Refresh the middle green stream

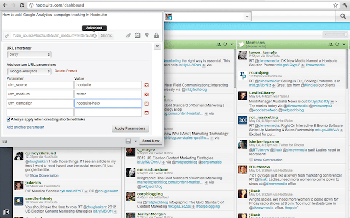pos(225,44)
